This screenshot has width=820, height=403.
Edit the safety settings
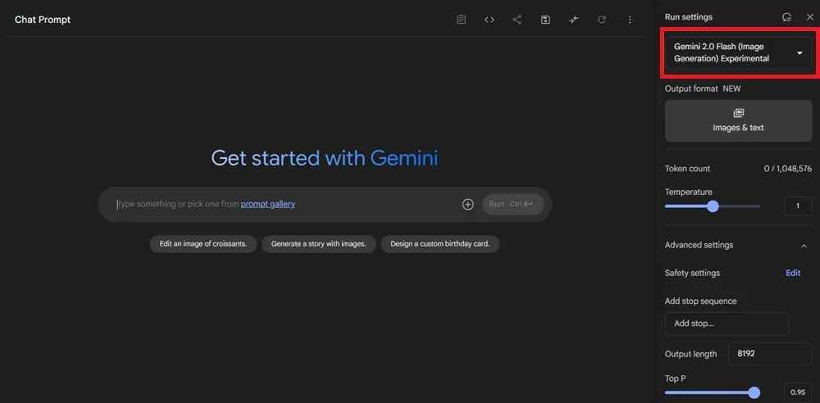tap(793, 273)
